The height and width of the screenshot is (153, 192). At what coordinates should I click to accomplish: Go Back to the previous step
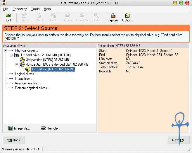pyautogui.click(x=14, y=140)
